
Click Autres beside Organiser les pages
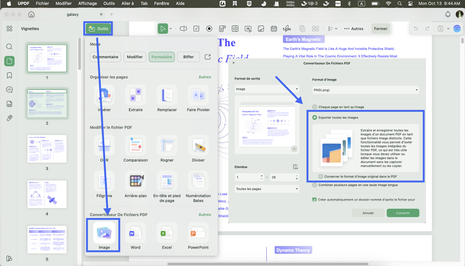[205, 77]
